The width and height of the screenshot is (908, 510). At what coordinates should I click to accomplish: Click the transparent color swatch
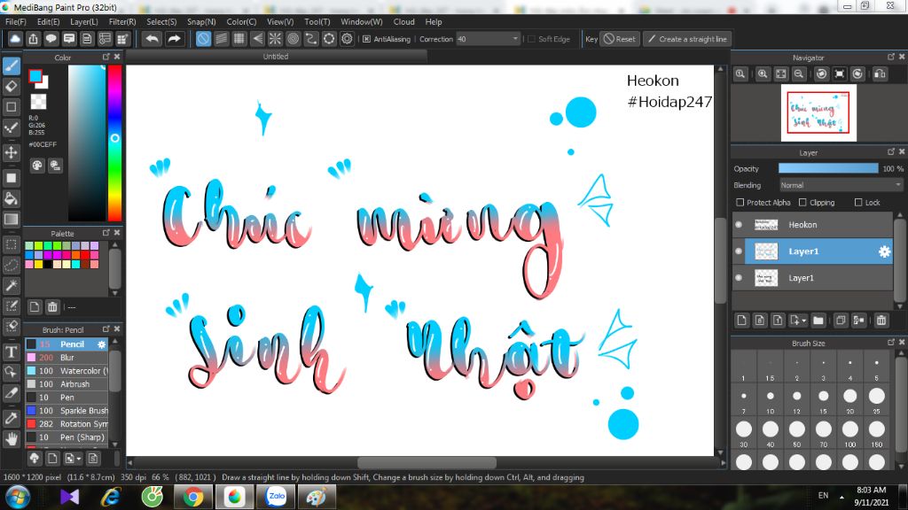point(38,101)
